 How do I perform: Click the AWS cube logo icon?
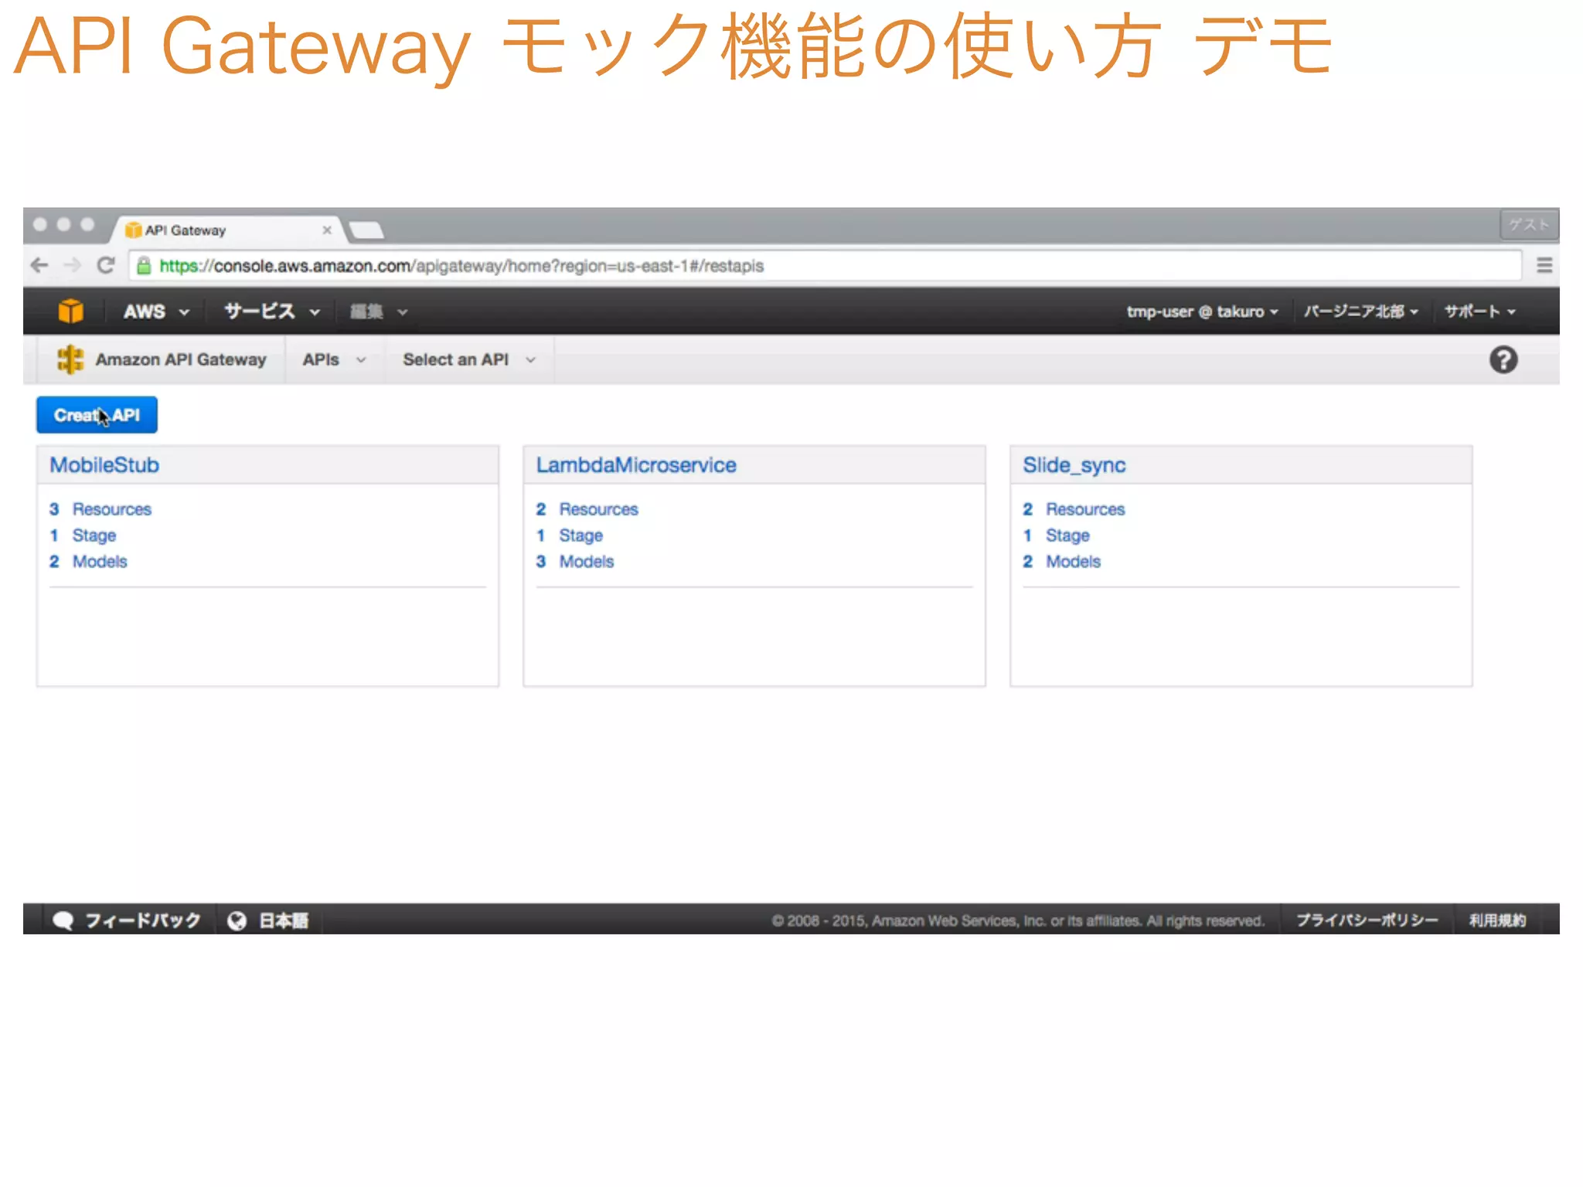pyautogui.click(x=70, y=311)
